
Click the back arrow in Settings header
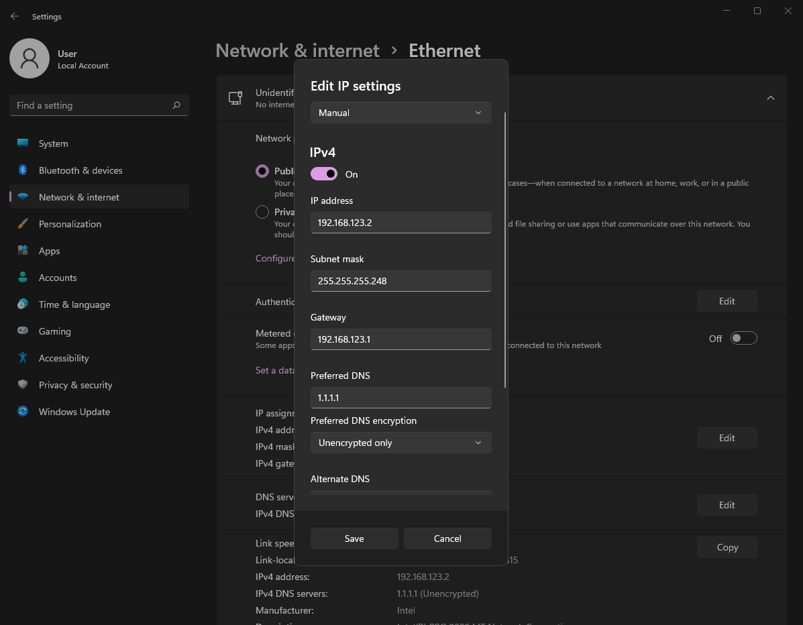point(15,16)
